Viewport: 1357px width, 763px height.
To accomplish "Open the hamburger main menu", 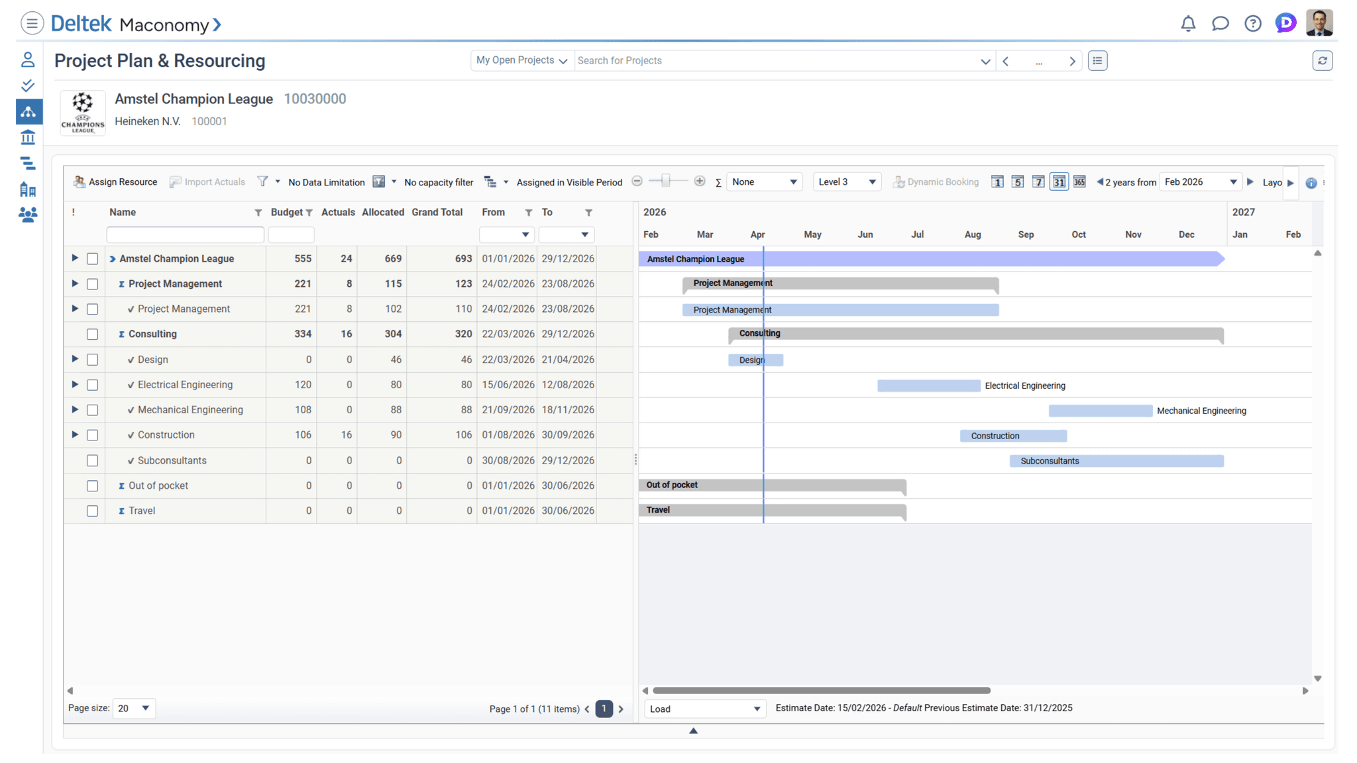I will pyautogui.click(x=32, y=24).
